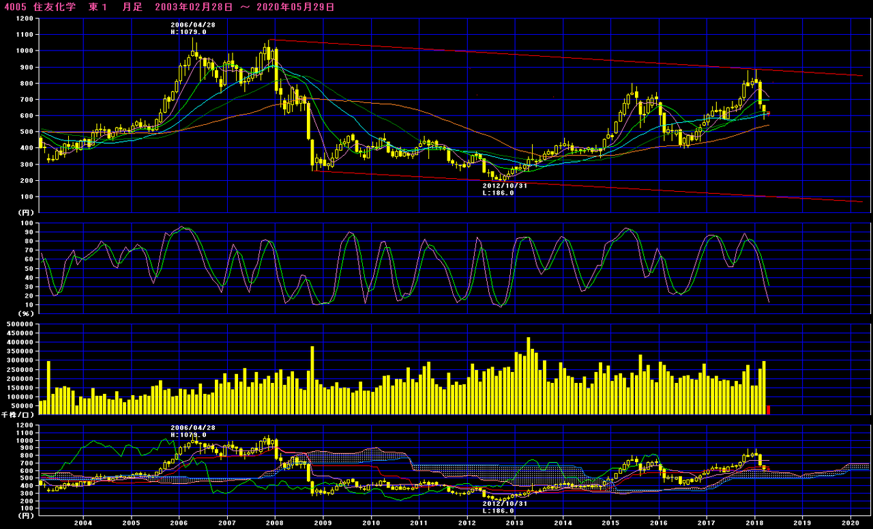
Task: Click the 450000 label on the volume axis
Action: 18,334
